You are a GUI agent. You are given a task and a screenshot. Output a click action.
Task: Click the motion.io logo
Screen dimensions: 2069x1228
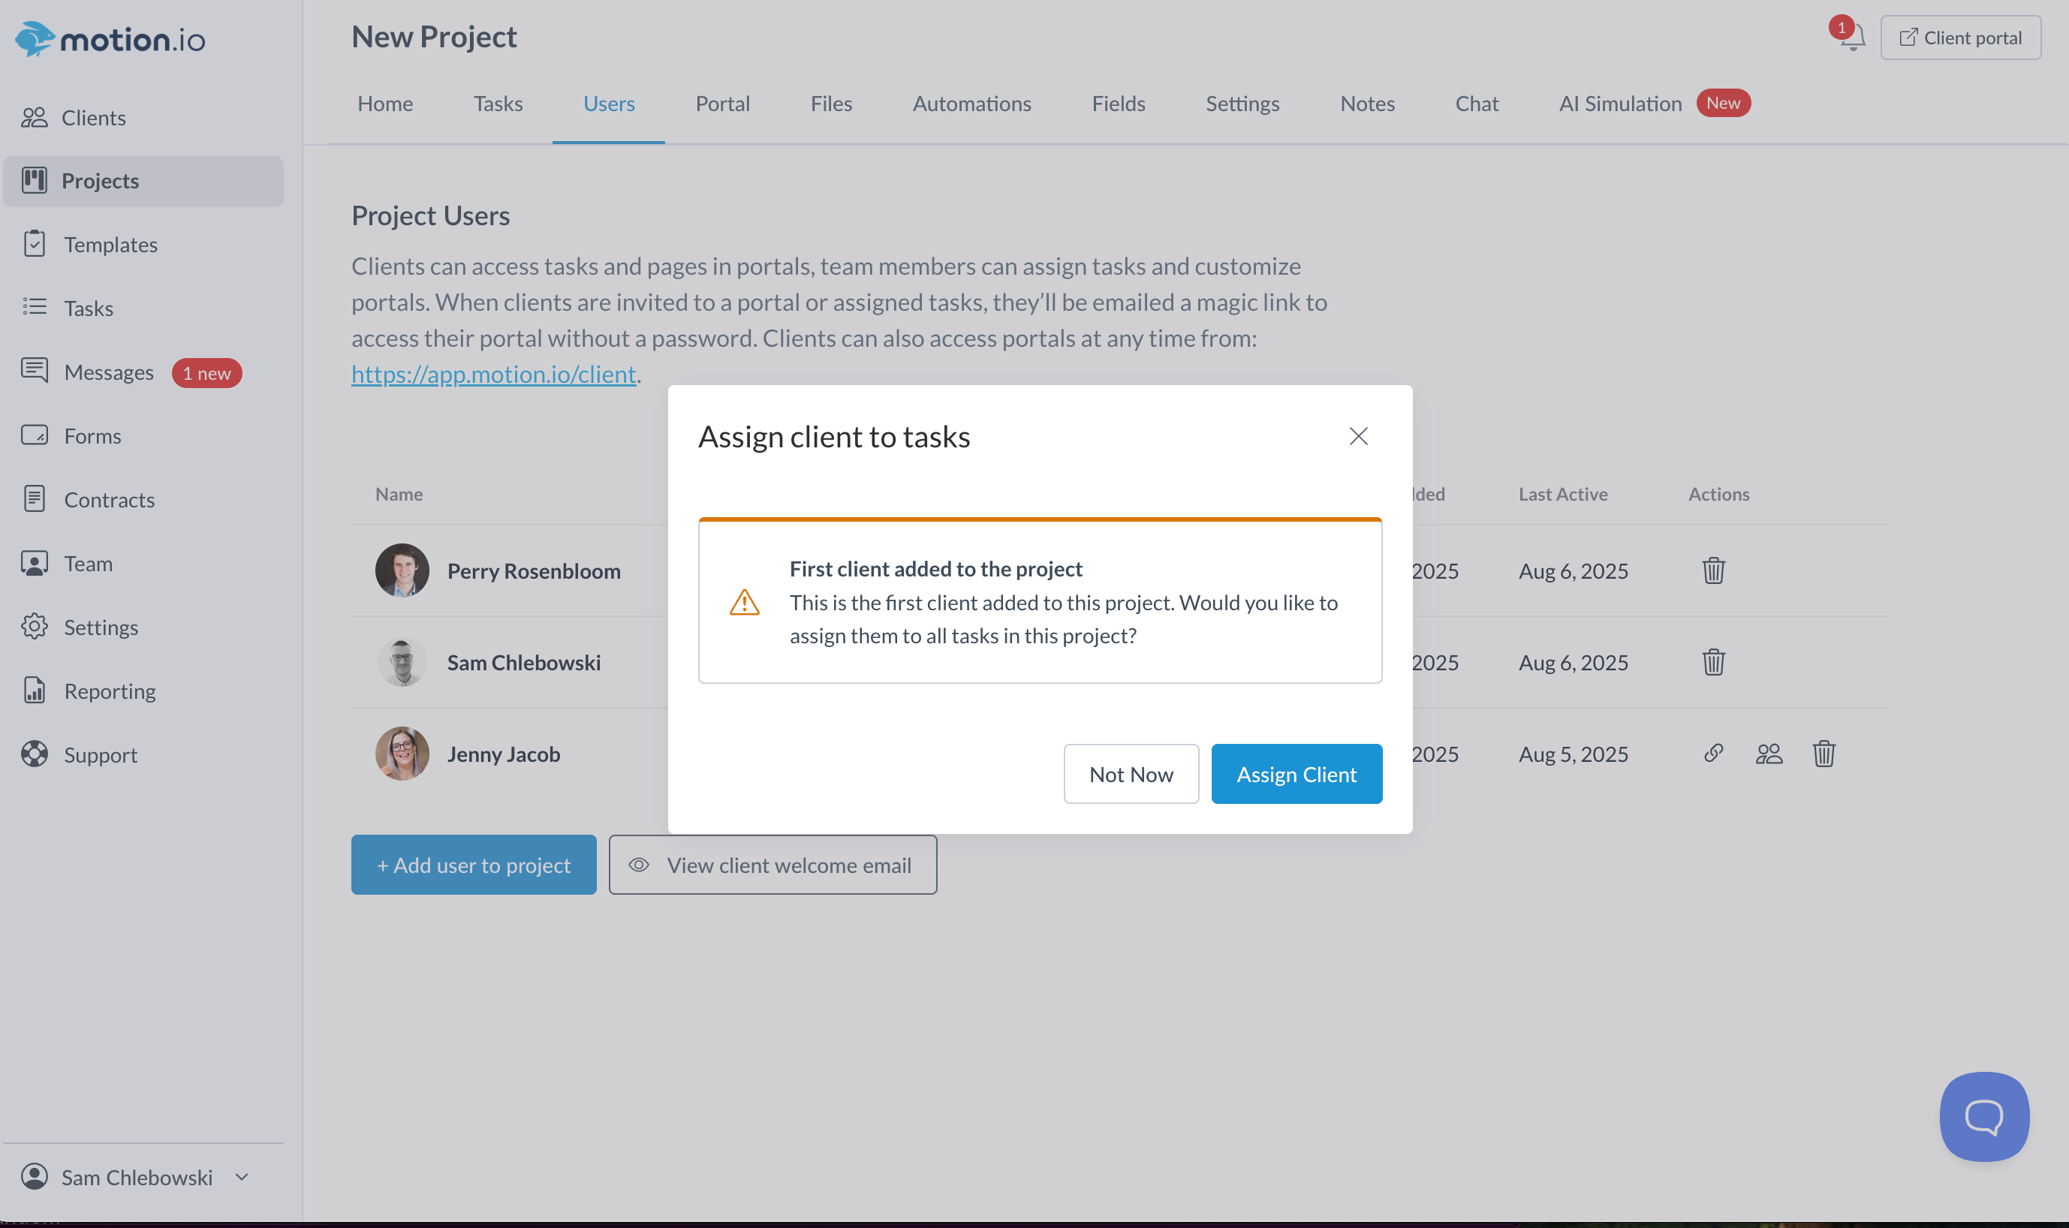tap(110, 39)
